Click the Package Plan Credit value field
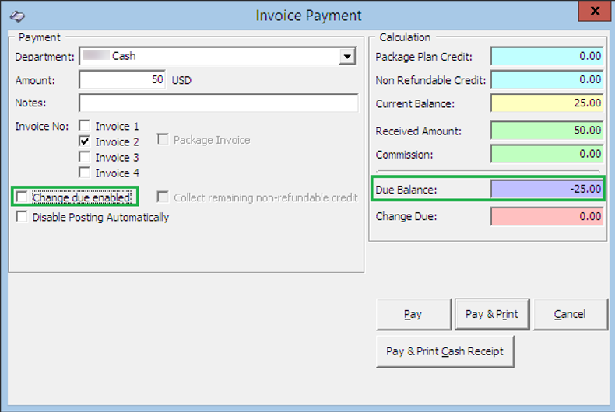The image size is (615, 412). coord(546,57)
